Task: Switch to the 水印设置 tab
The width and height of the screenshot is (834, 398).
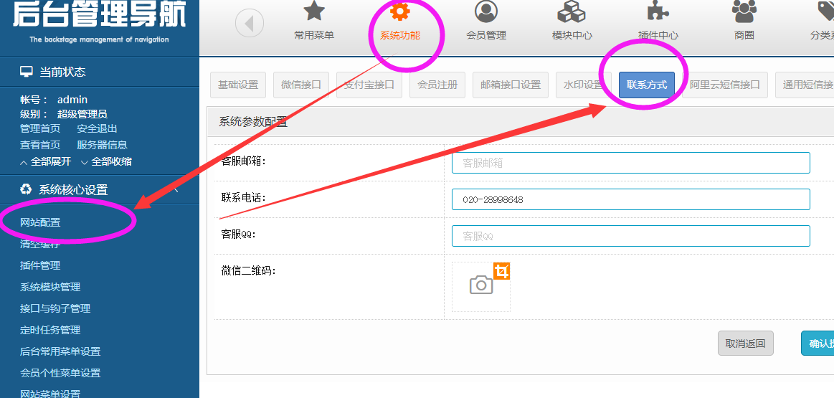Action: (584, 85)
